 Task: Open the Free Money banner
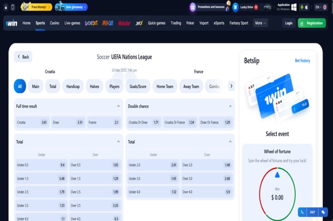click(x=36, y=7)
